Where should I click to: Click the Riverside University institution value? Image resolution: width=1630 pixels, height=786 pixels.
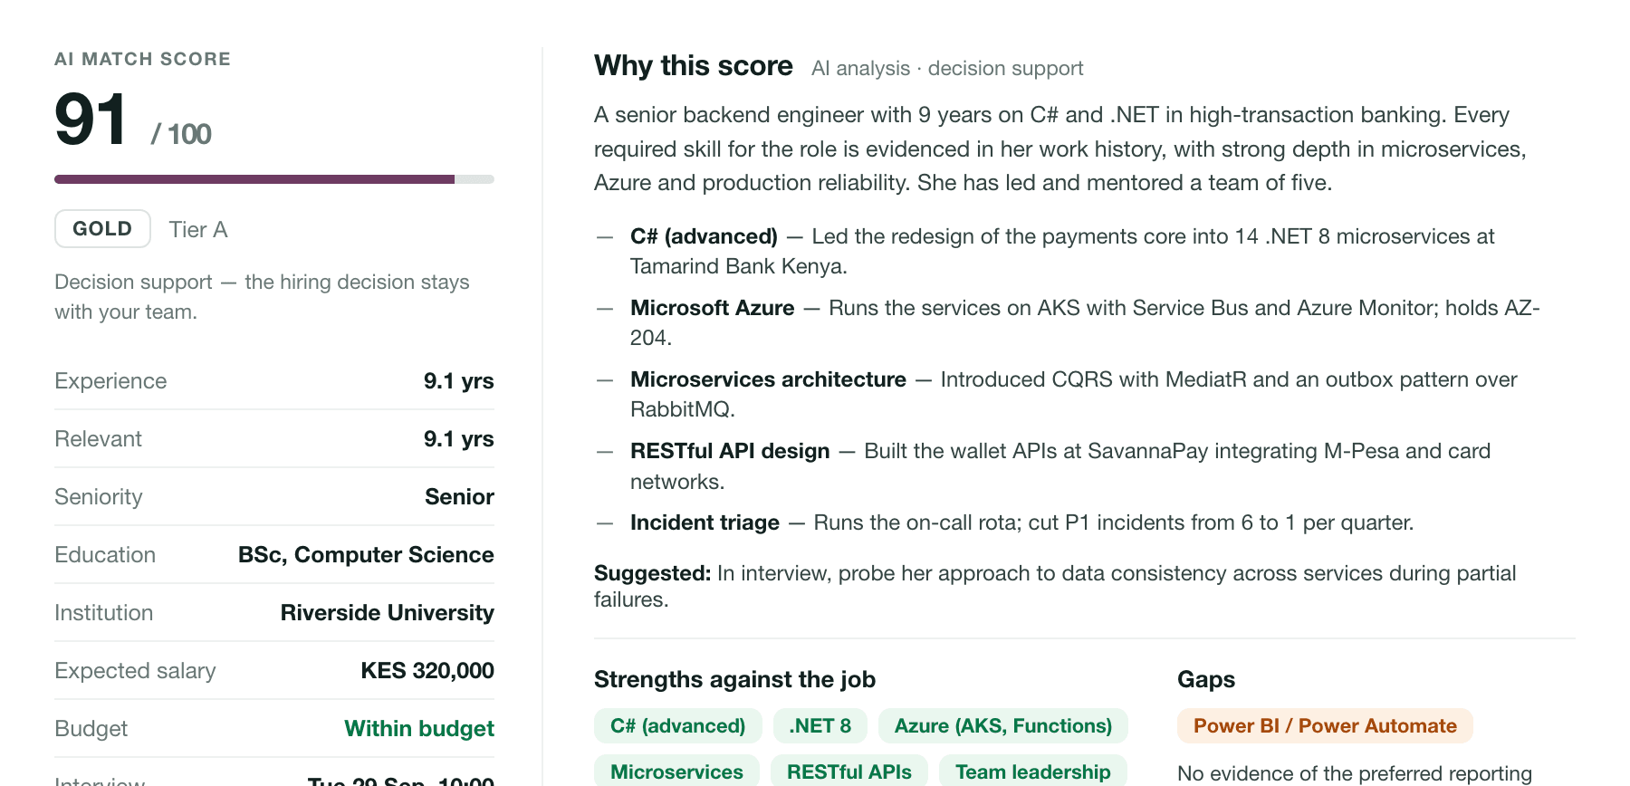[387, 613]
